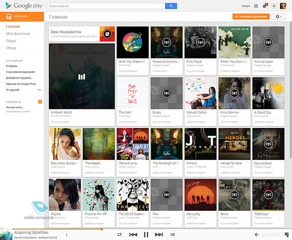Viewport: 292px width, 240px height.
Task: Click the blue search magnifier button
Action: coord(171,6)
